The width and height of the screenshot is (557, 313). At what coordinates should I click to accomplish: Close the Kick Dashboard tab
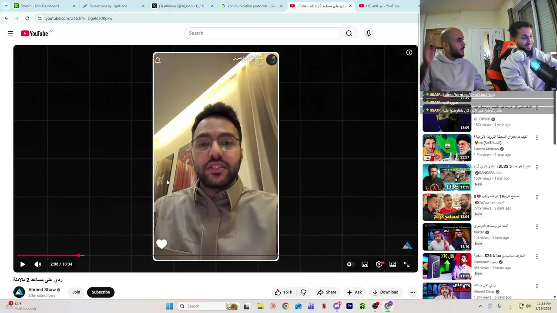74,6
